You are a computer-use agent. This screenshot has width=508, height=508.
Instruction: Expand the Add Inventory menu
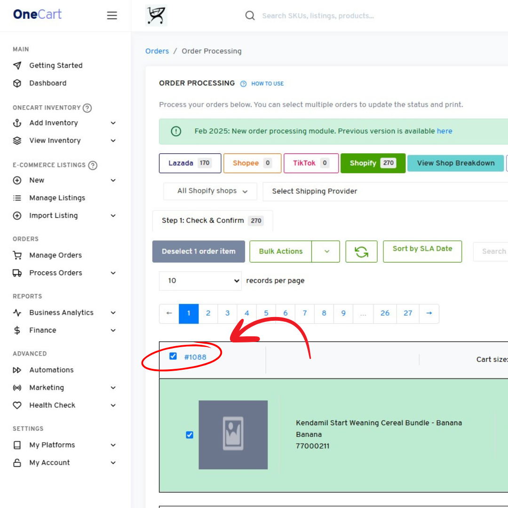tap(113, 123)
